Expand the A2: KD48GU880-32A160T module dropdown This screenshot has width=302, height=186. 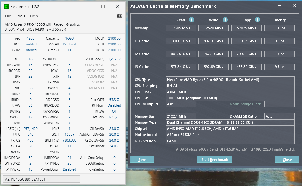41,179
